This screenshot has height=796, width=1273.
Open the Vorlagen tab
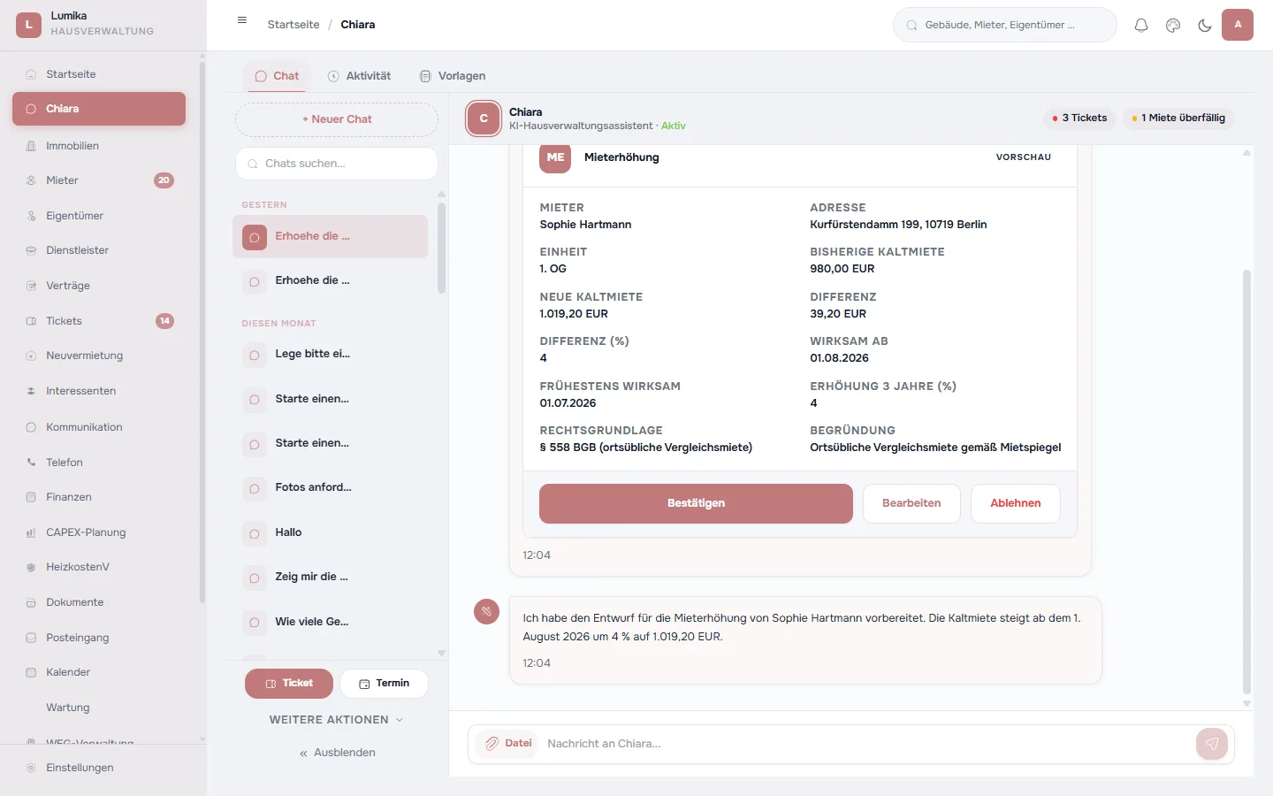pos(452,75)
